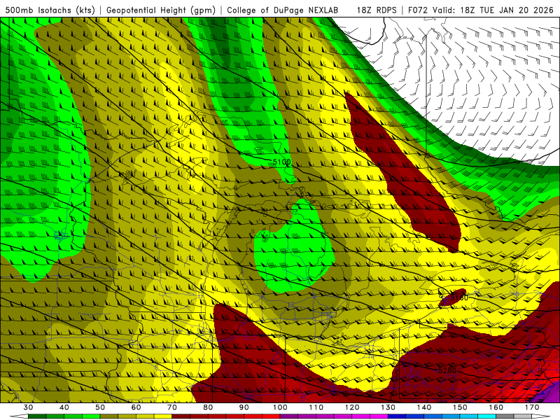Select the dark gray swatch after 160
560x420 pixels.
coord(505,416)
